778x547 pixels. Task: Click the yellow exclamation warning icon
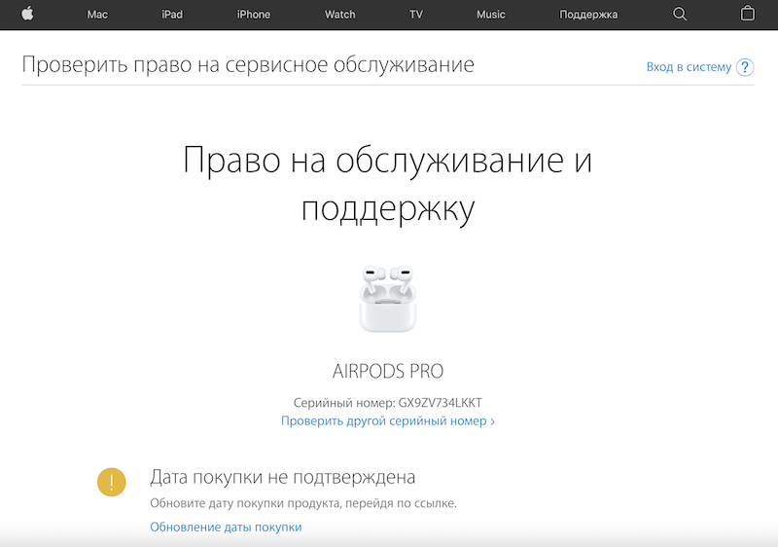coord(112,482)
